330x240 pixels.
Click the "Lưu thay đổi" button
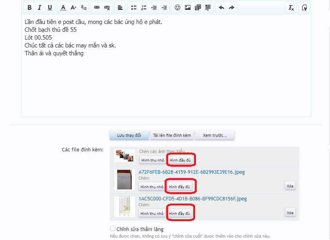(x=129, y=135)
